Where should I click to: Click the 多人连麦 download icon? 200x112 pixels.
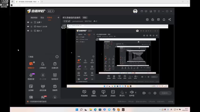click(43, 75)
